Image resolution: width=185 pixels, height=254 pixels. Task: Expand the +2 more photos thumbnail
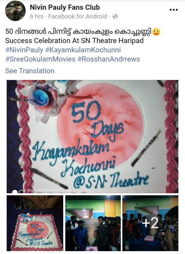pos(150,223)
